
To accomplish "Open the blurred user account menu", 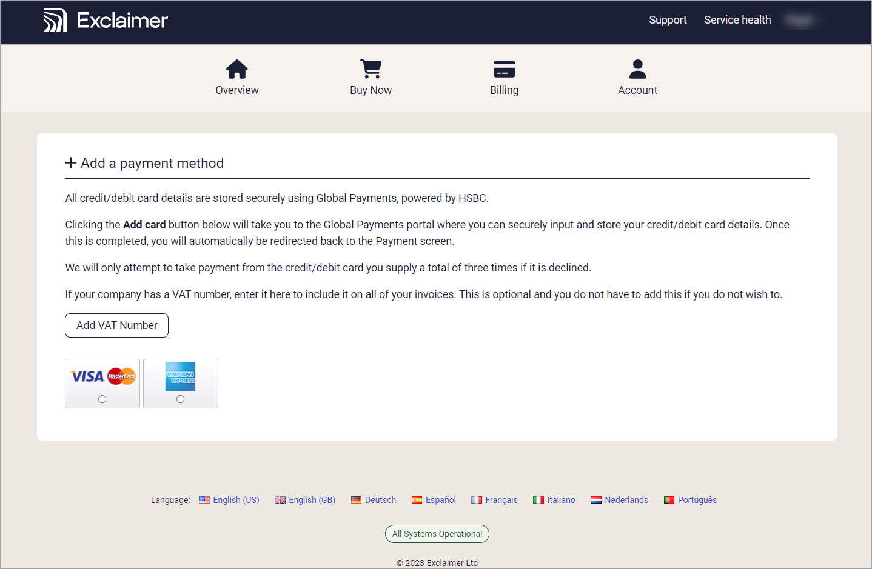I will 799,20.
